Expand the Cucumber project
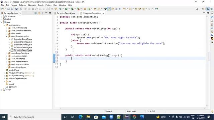 pos(2,17)
